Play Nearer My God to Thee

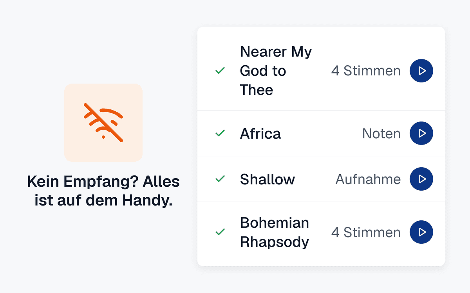(x=421, y=71)
